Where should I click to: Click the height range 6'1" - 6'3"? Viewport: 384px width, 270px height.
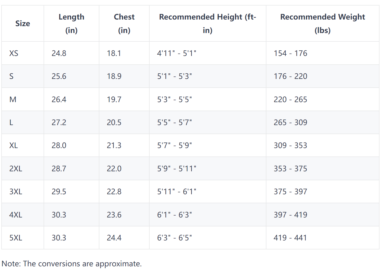pyautogui.click(x=174, y=215)
